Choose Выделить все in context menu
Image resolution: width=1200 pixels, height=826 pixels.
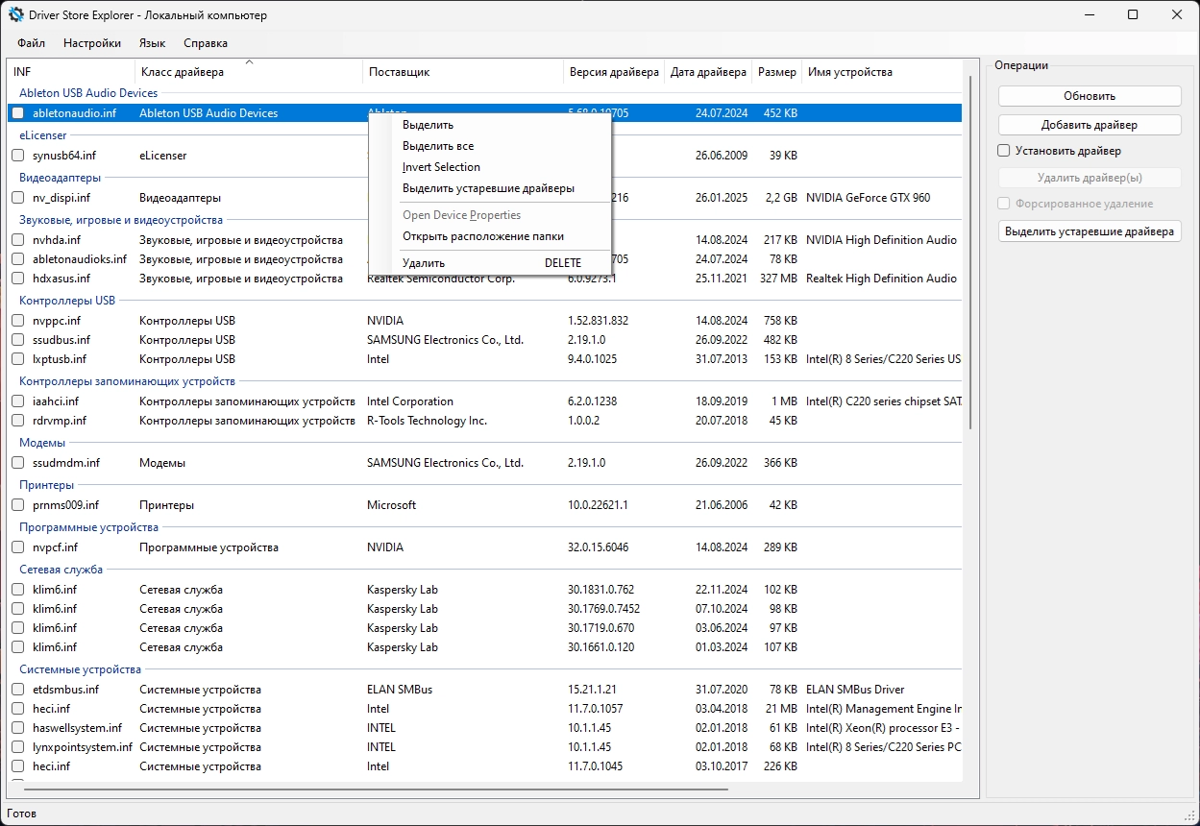point(438,146)
